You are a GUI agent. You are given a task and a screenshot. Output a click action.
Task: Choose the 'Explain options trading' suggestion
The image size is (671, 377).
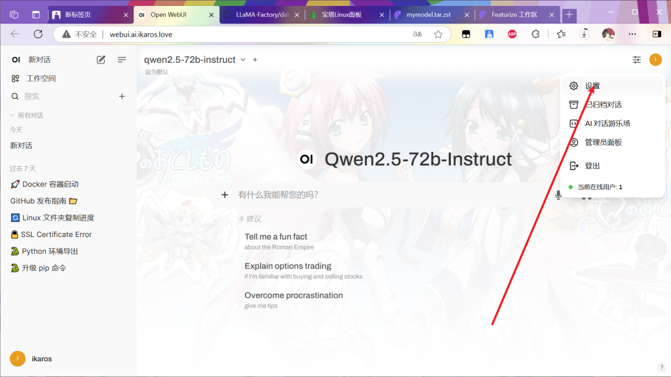tap(303, 271)
